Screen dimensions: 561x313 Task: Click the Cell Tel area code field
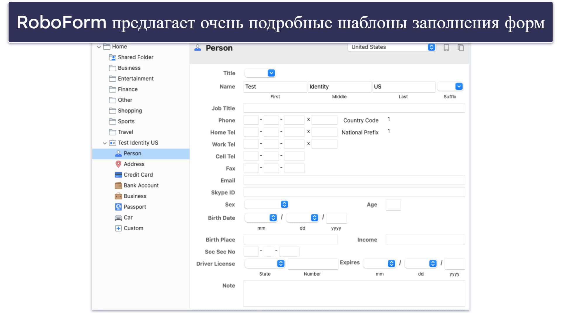pyautogui.click(x=251, y=156)
